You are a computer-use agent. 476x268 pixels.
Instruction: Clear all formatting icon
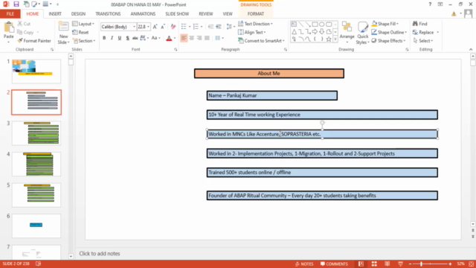tap(173, 27)
